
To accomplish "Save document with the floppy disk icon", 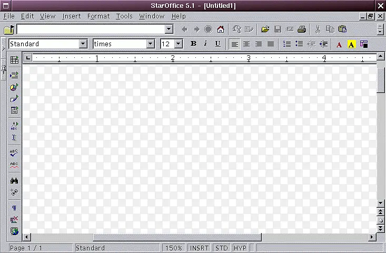I will [278, 29].
